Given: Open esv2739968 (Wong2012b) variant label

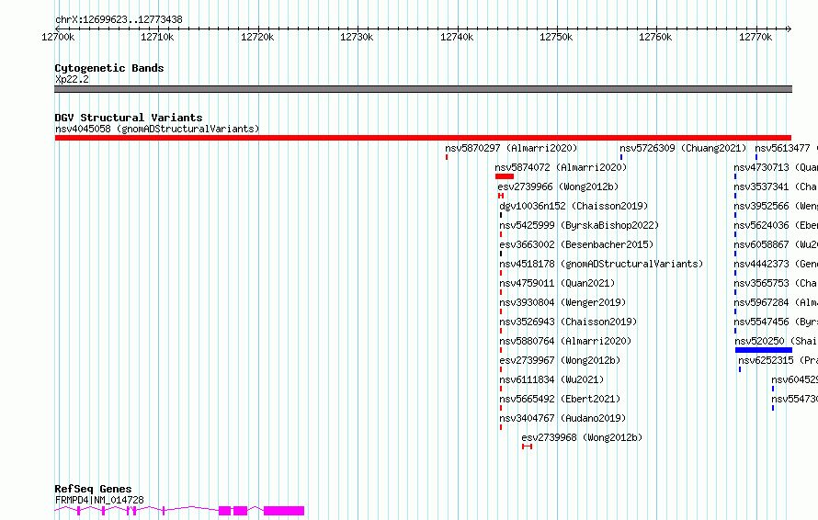Looking at the screenshot, I should click(582, 437).
